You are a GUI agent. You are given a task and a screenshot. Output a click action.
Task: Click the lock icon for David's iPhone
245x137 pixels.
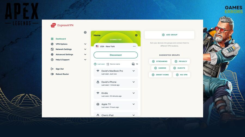pos(98,82)
